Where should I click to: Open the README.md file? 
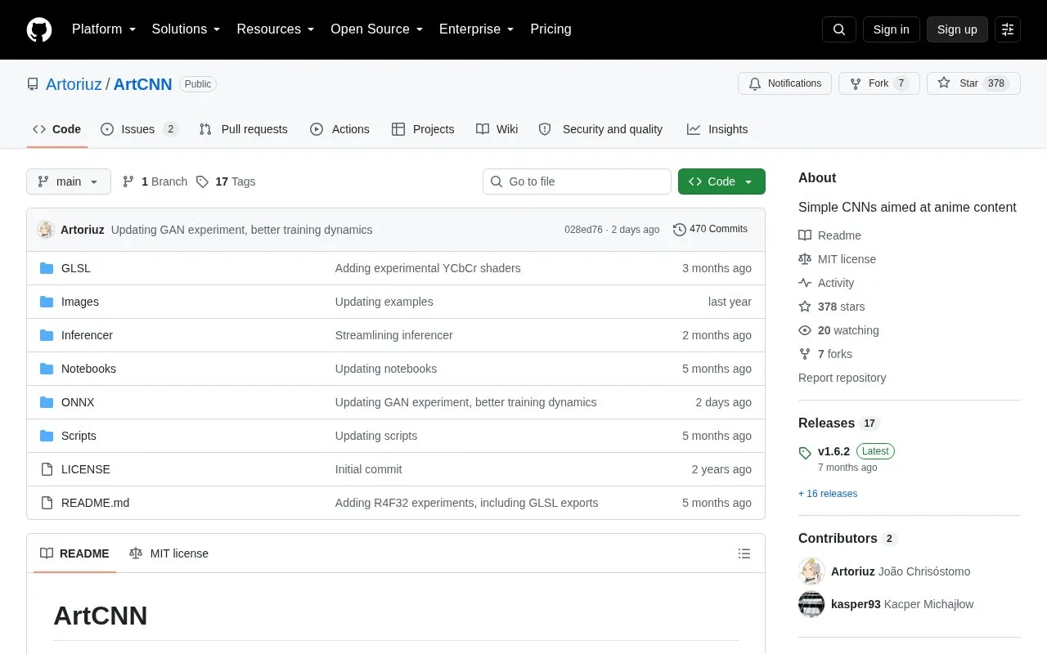coord(95,503)
